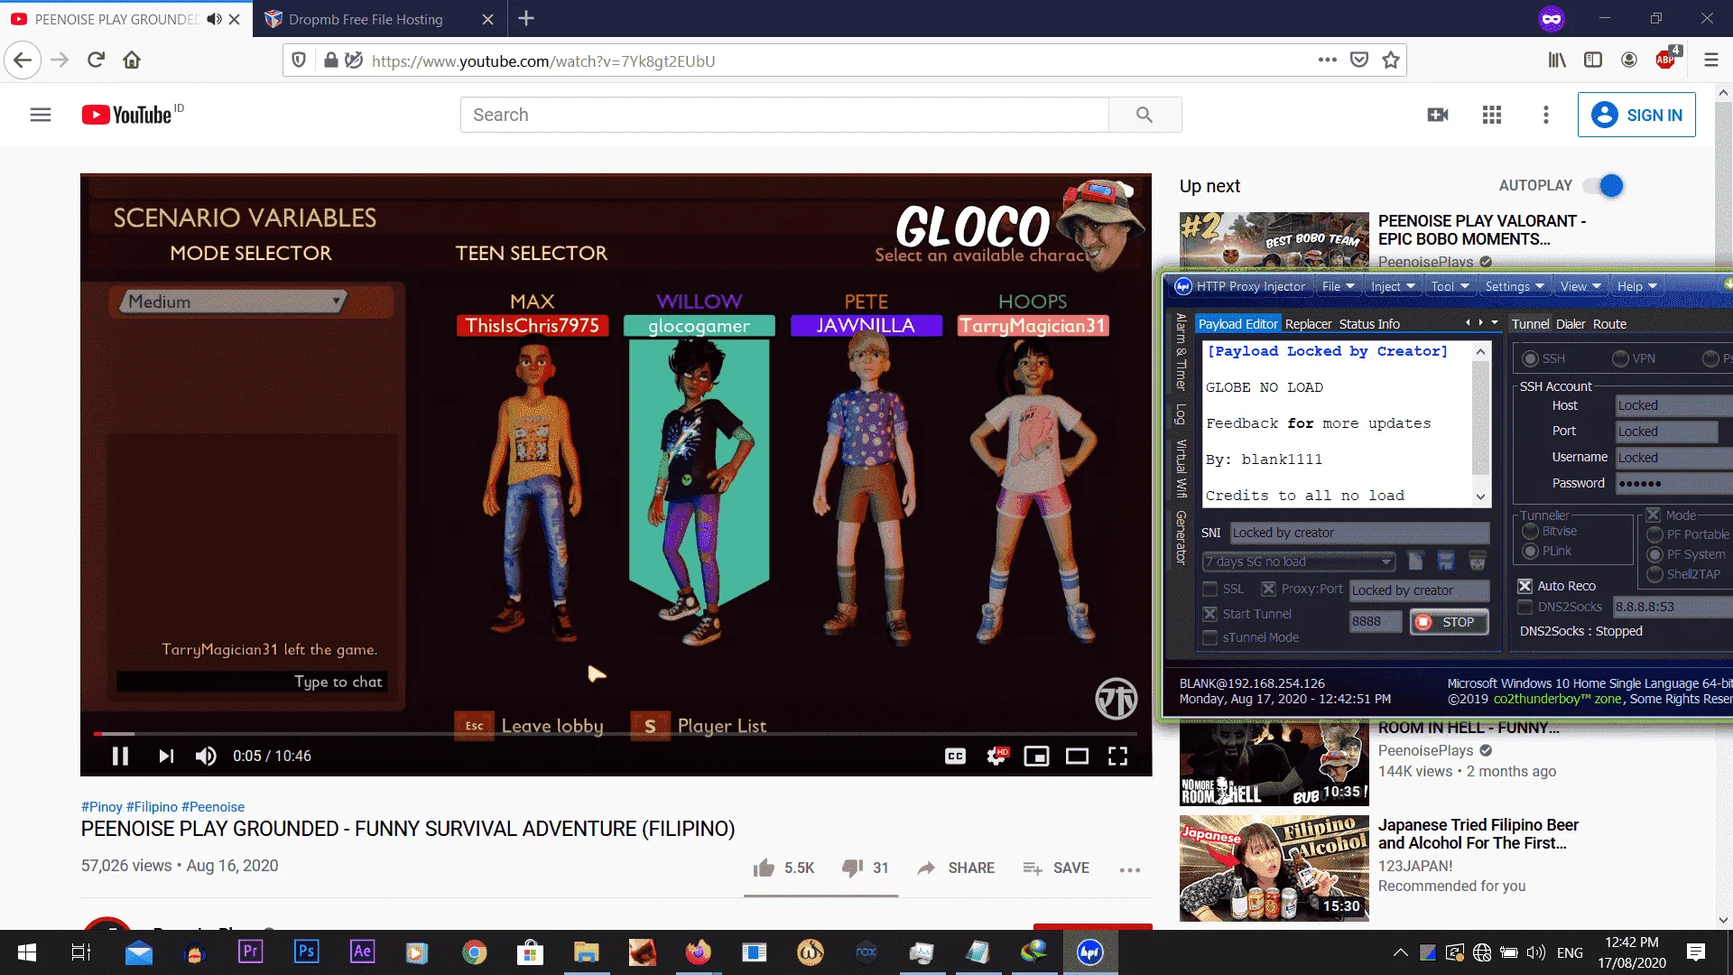Click the new config page icon in HTTP Proxy Injector
Screen dimensions: 1733x975
pyautogui.click(x=1415, y=562)
